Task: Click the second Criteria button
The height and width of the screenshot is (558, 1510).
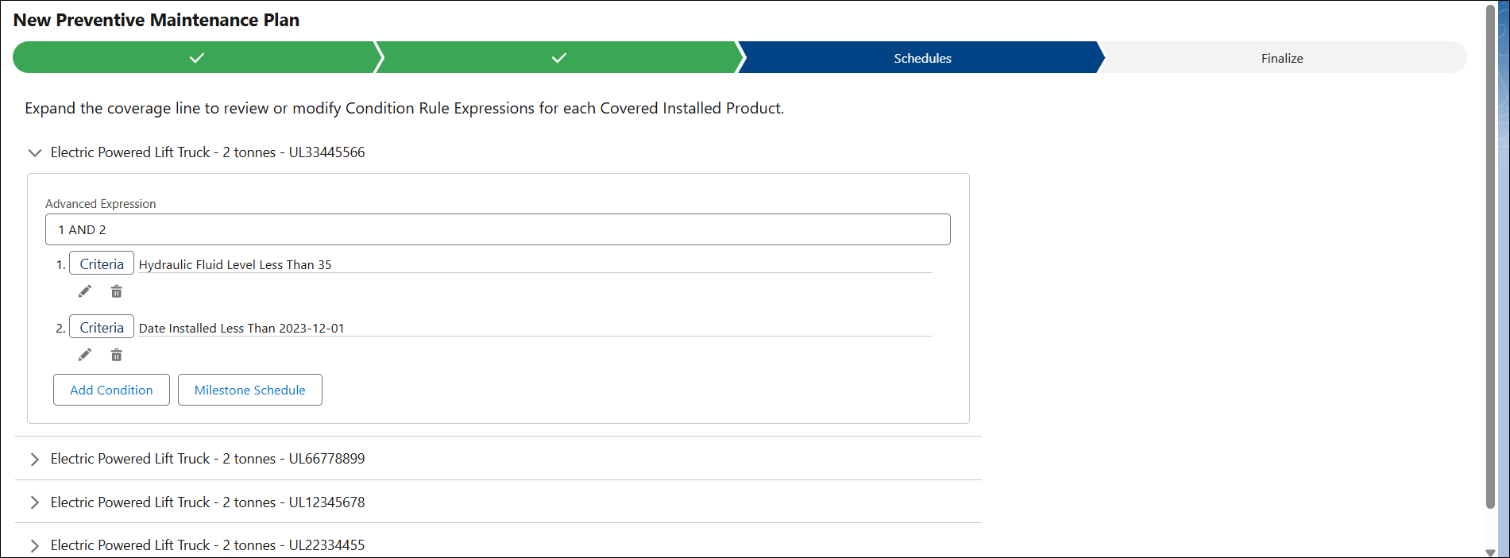Action: 102,327
